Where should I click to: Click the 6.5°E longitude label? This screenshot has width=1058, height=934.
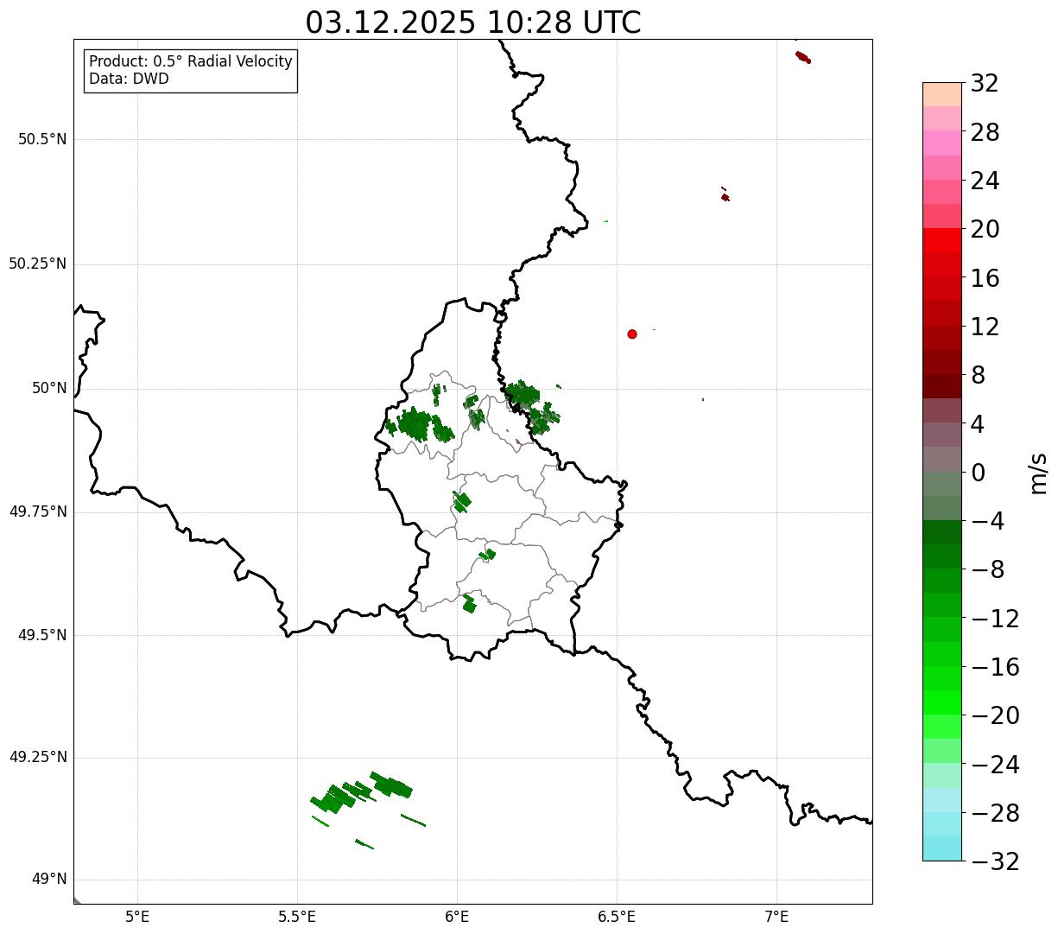point(617,916)
